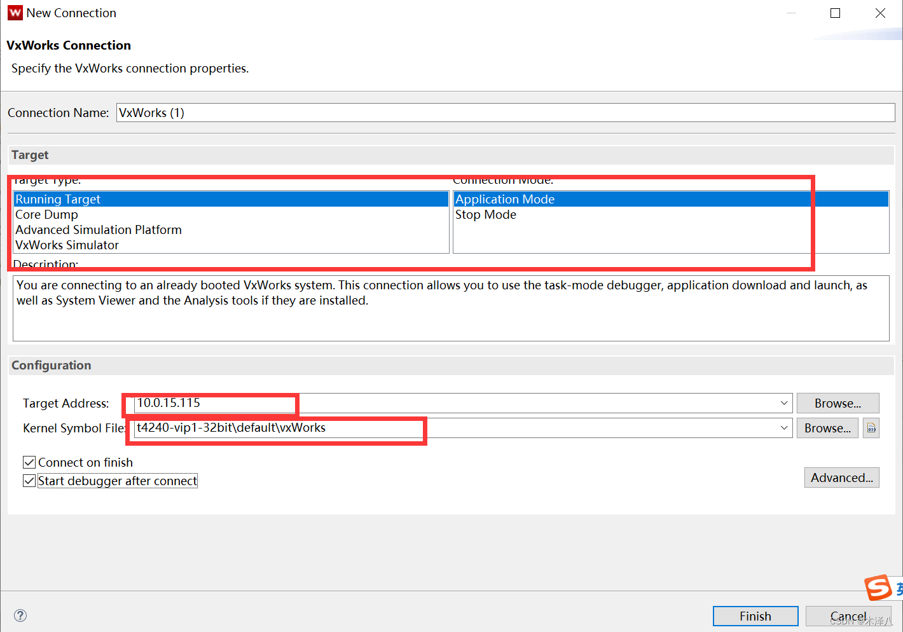Switch connection mode to Stop Mode
The image size is (903, 632).
pos(485,214)
